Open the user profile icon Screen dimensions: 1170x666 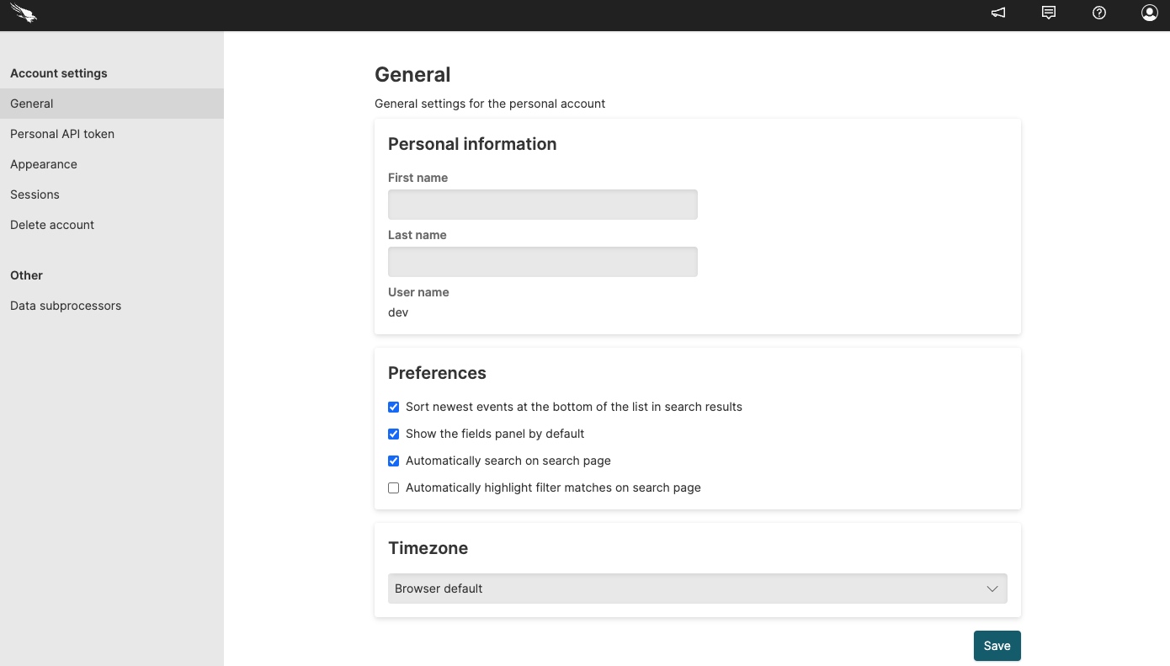(1149, 13)
